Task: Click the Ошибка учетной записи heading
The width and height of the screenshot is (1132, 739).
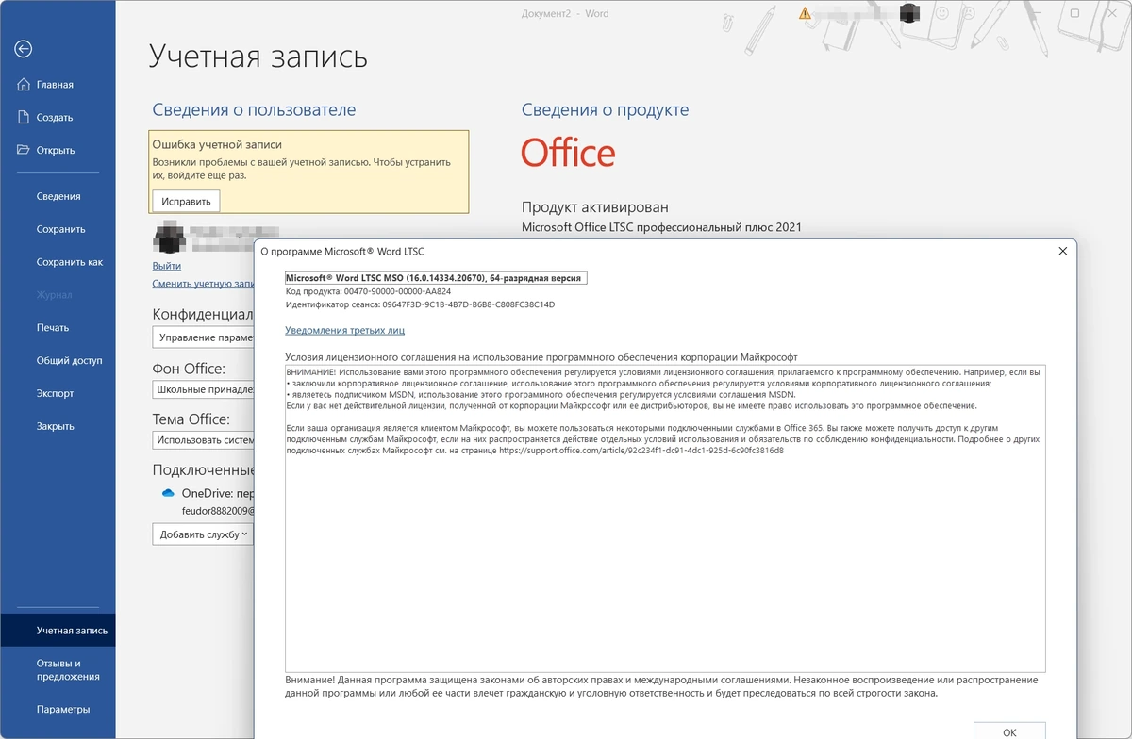Action: coord(218,144)
